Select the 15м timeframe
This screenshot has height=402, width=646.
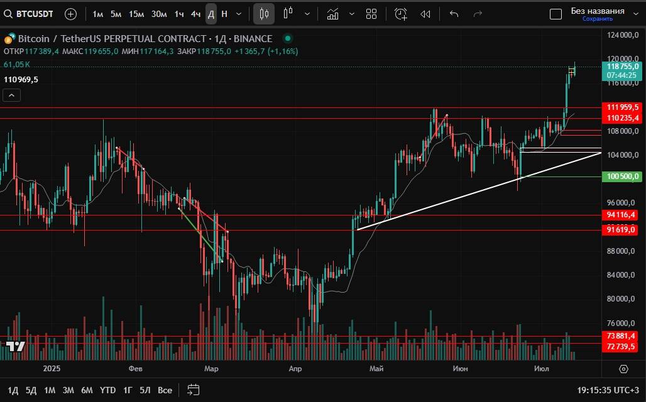click(136, 14)
